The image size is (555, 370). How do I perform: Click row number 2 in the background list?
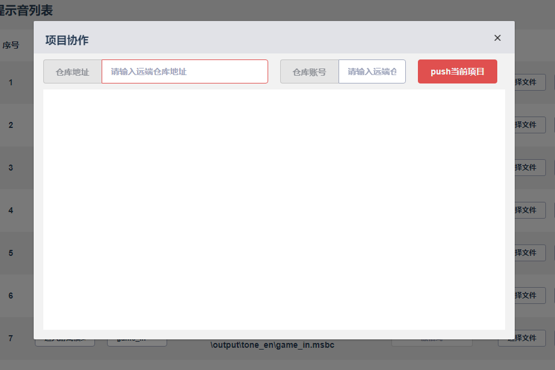[x=11, y=125]
